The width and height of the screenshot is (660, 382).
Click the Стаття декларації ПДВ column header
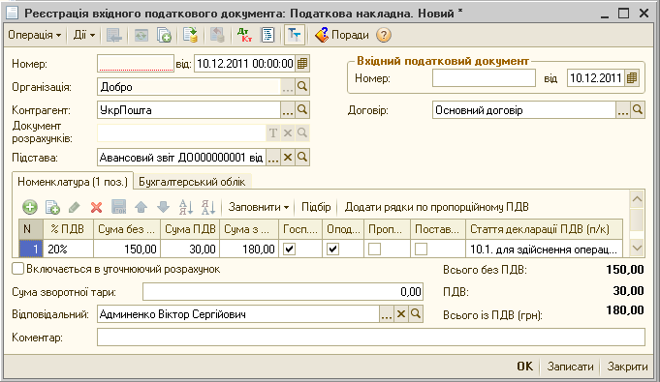click(x=544, y=229)
